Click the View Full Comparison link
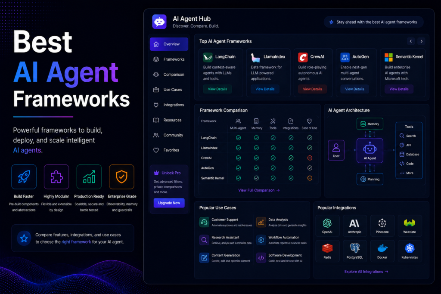This screenshot has width=441, height=294. pos(259,190)
